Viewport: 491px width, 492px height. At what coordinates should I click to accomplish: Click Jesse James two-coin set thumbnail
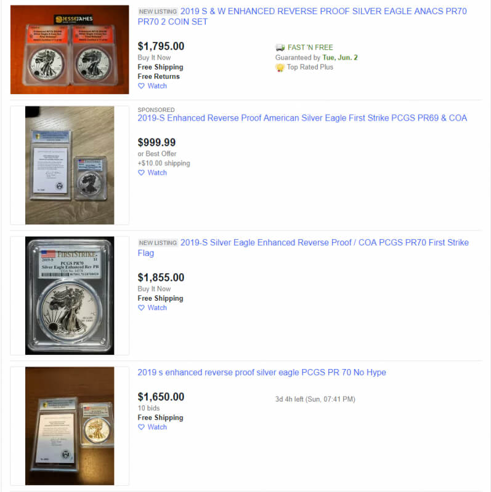pos(70,50)
